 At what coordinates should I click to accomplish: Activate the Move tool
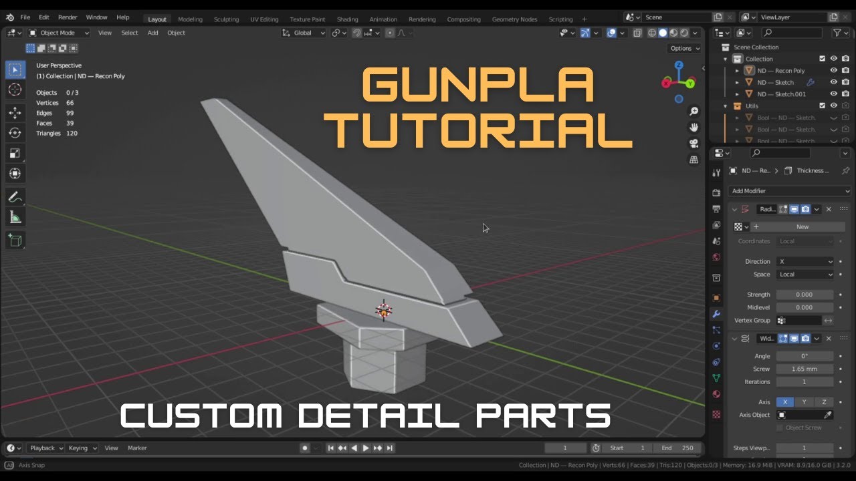(x=15, y=113)
